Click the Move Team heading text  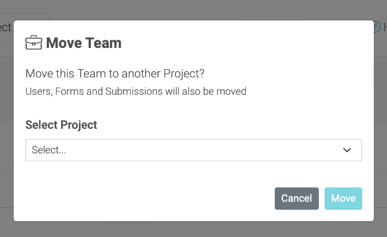tap(84, 43)
